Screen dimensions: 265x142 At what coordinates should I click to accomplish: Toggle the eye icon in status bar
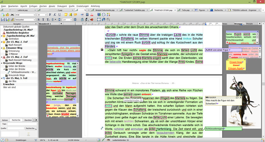(108, 140)
